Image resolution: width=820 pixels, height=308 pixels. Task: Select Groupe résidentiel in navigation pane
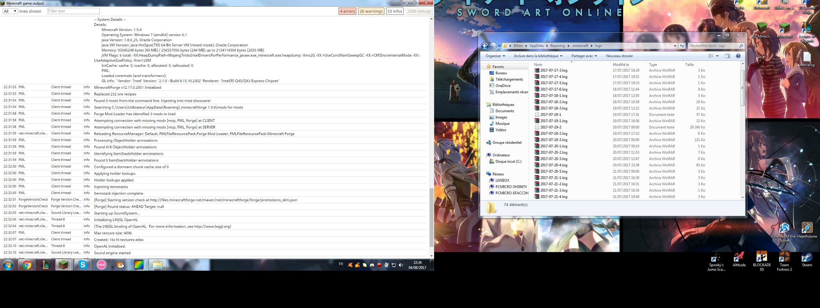tap(507, 143)
